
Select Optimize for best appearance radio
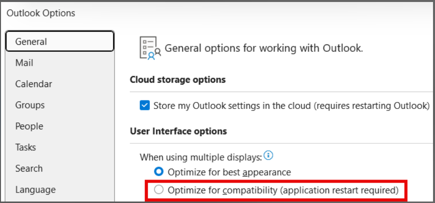159,172
